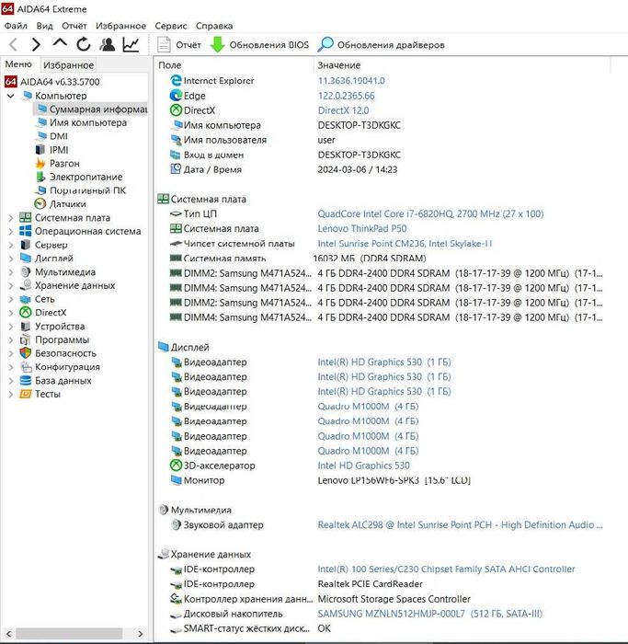This screenshot has width=628, height=644.
Task: Click the База данных database icon
Action: pos(26,380)
